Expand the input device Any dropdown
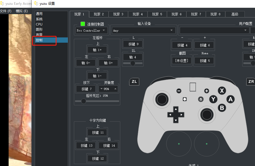This screenshot has width=255, height=166. [143, 30]
